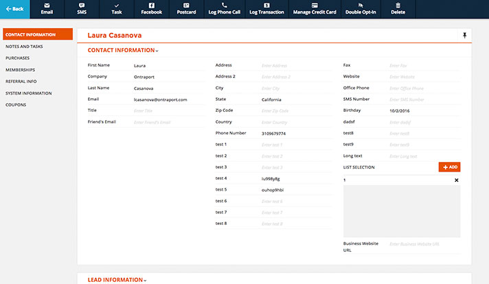Image resolution: width=489 pixels, height=284 pixels.
Task: Go back using the Back arrow button
Action: (x=14, y=9)
